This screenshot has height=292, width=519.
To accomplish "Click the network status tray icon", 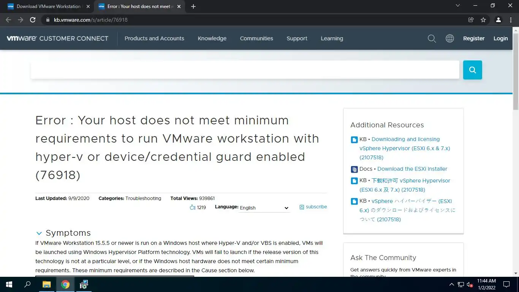I will pyautogui.click(x=460, y=284).
